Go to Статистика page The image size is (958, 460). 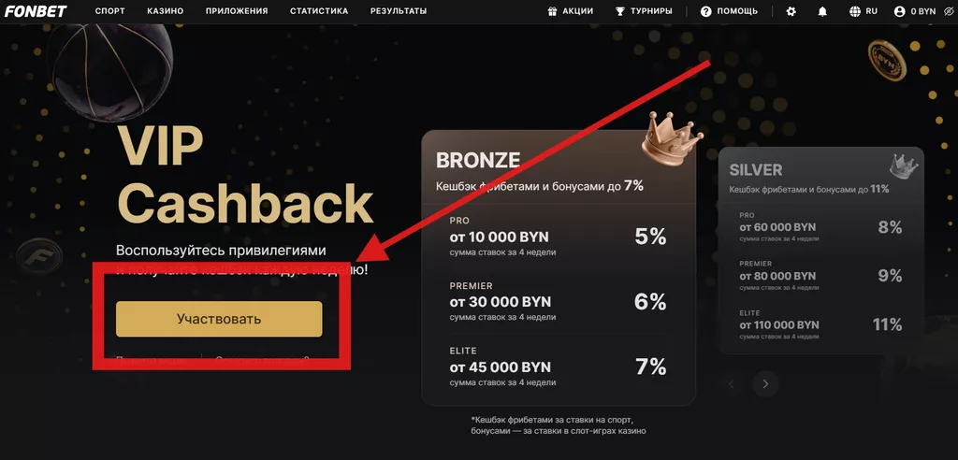(x=319, y=11)
